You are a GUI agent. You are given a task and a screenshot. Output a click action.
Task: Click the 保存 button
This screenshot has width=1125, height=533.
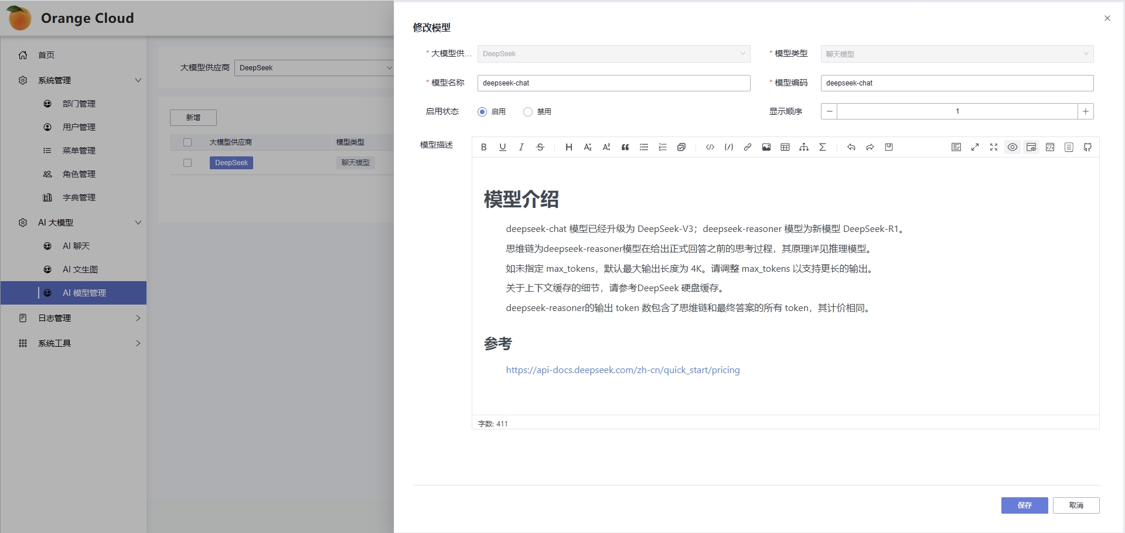[x=1024, y=505]
